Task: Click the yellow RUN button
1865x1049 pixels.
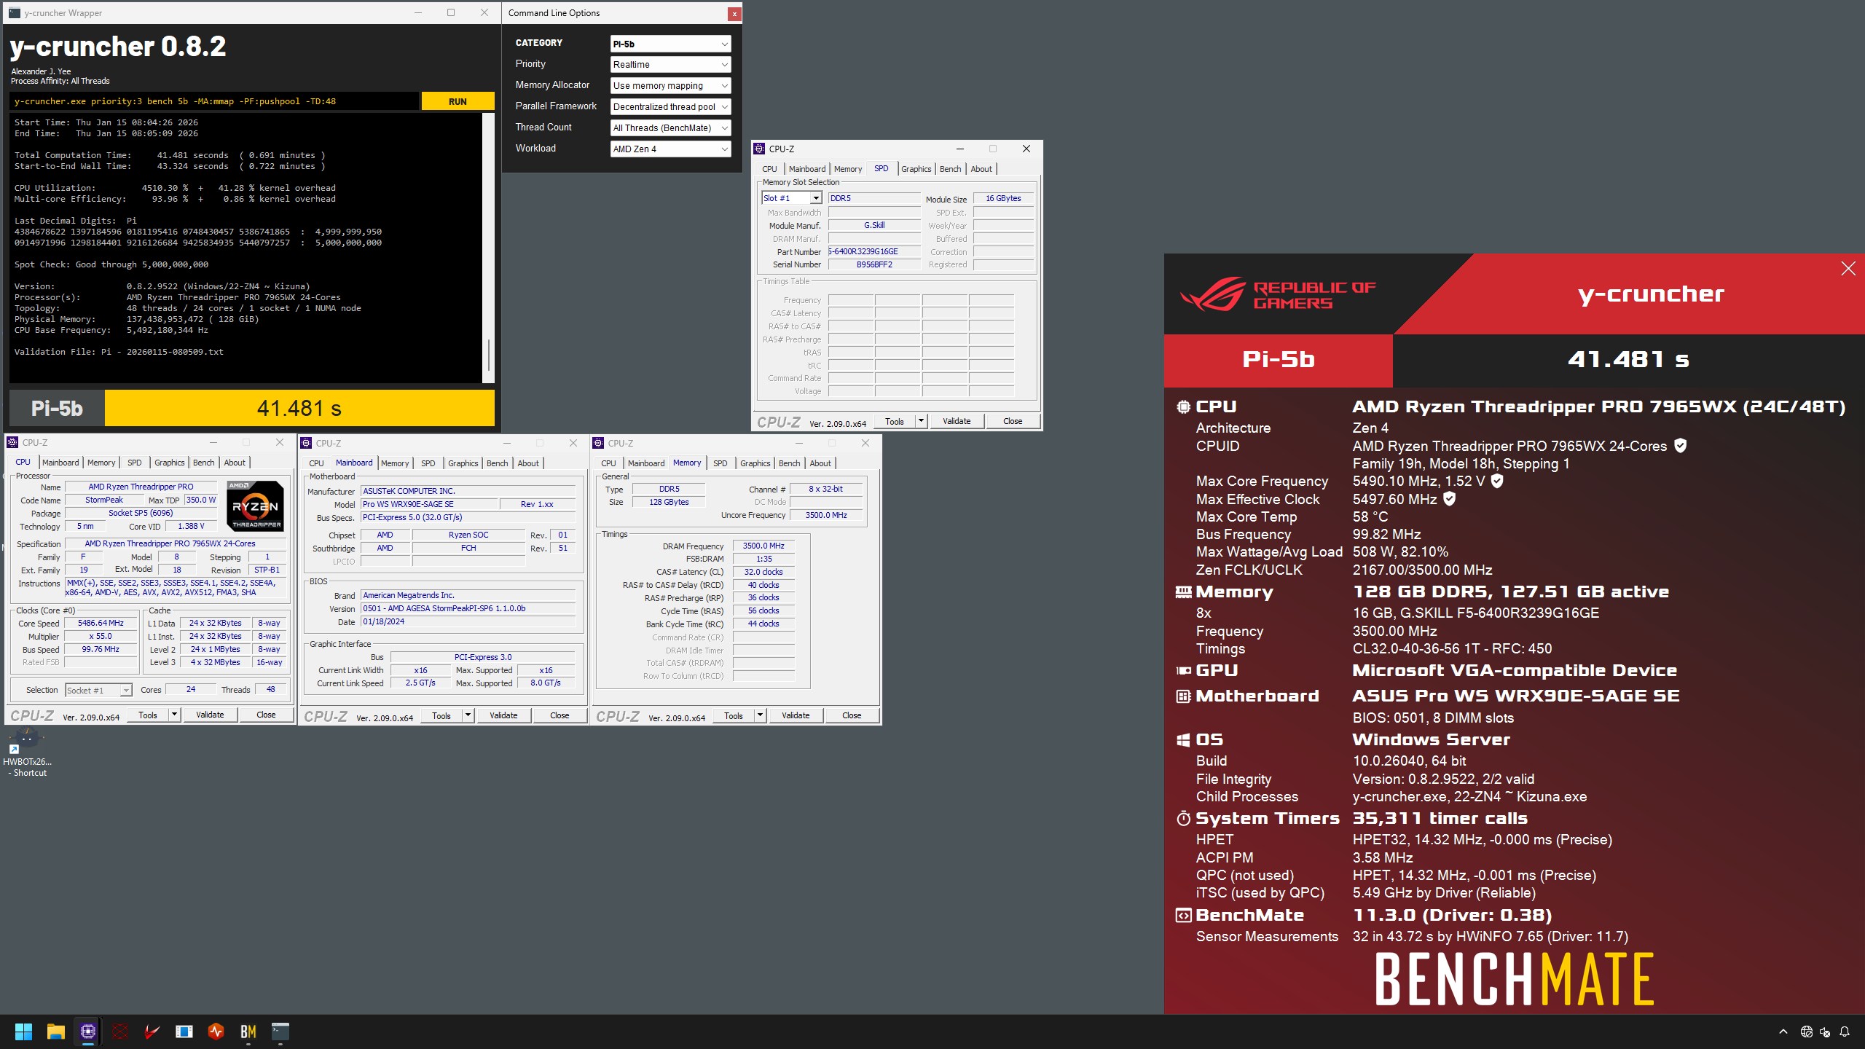Action: pos(458,101)
